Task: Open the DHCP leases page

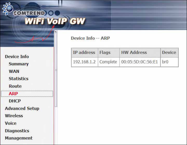Action: (15, 101)
